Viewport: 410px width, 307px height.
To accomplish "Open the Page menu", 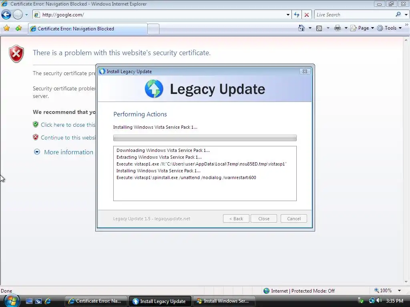I will pyautogui.click(x=362, y=28).
